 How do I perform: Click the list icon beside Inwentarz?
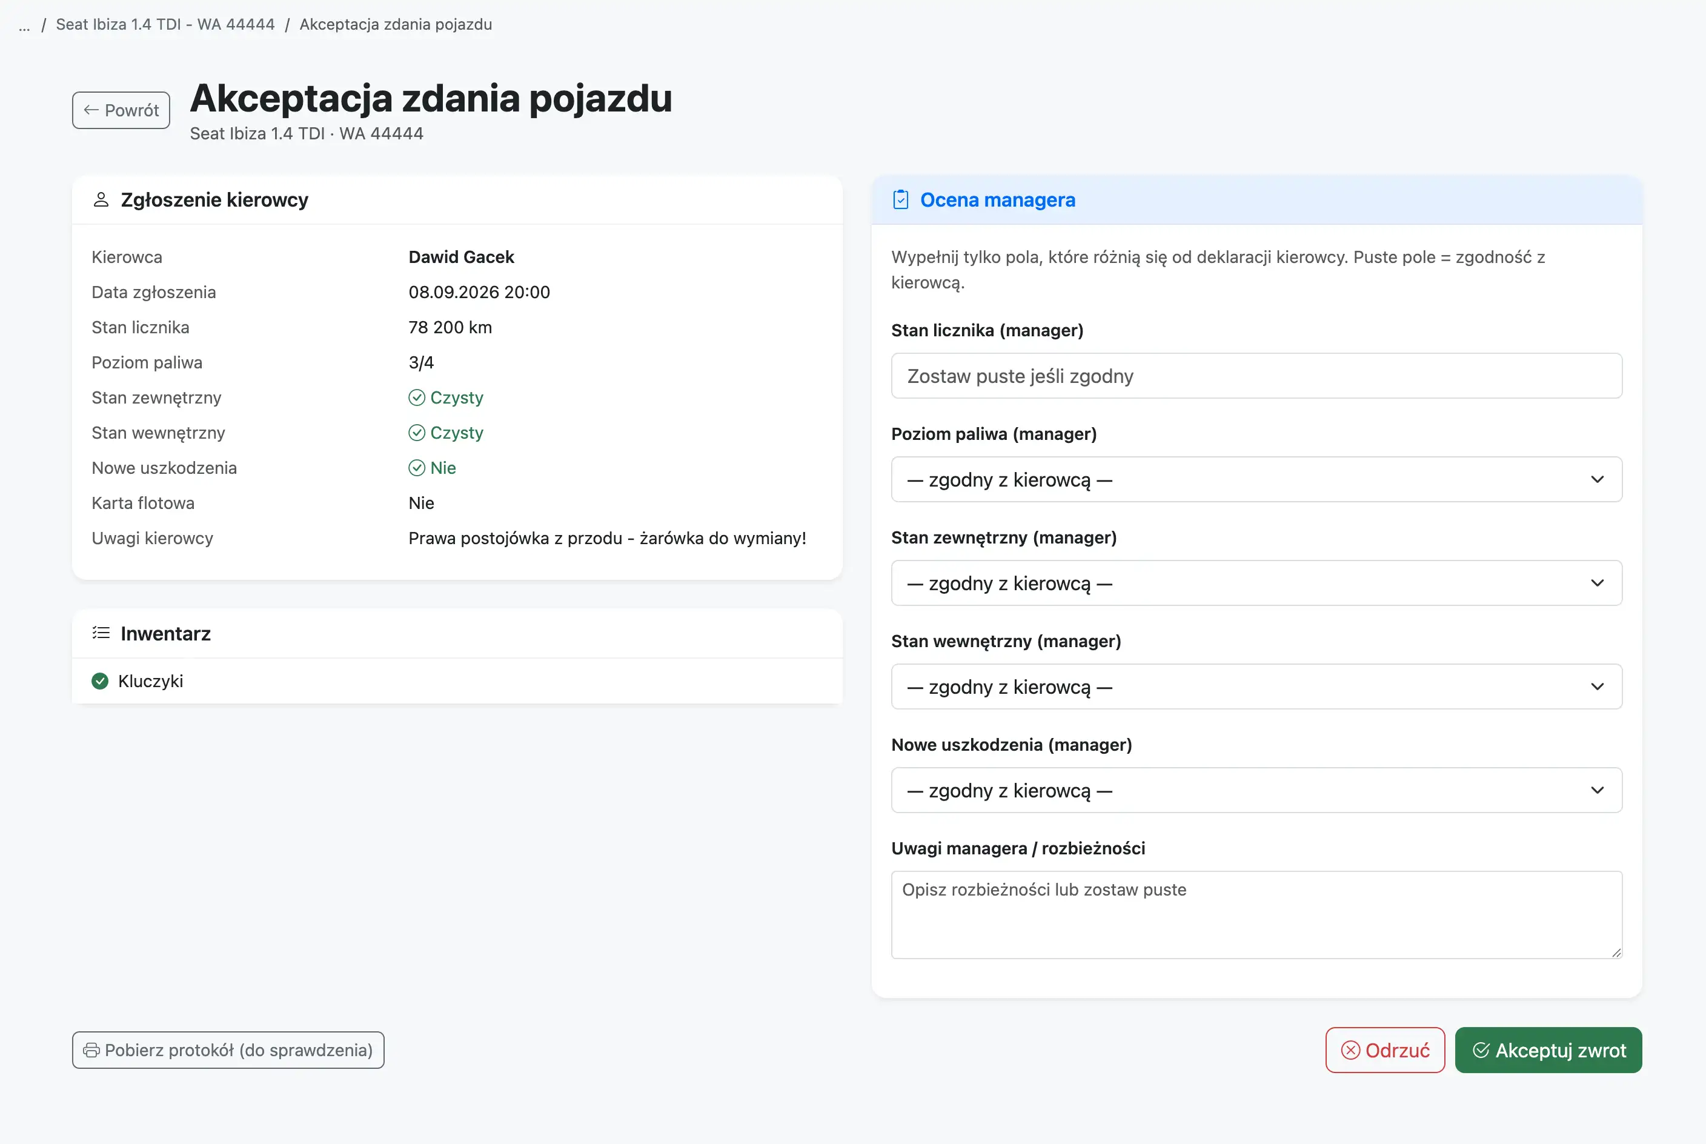click(101, 633)
